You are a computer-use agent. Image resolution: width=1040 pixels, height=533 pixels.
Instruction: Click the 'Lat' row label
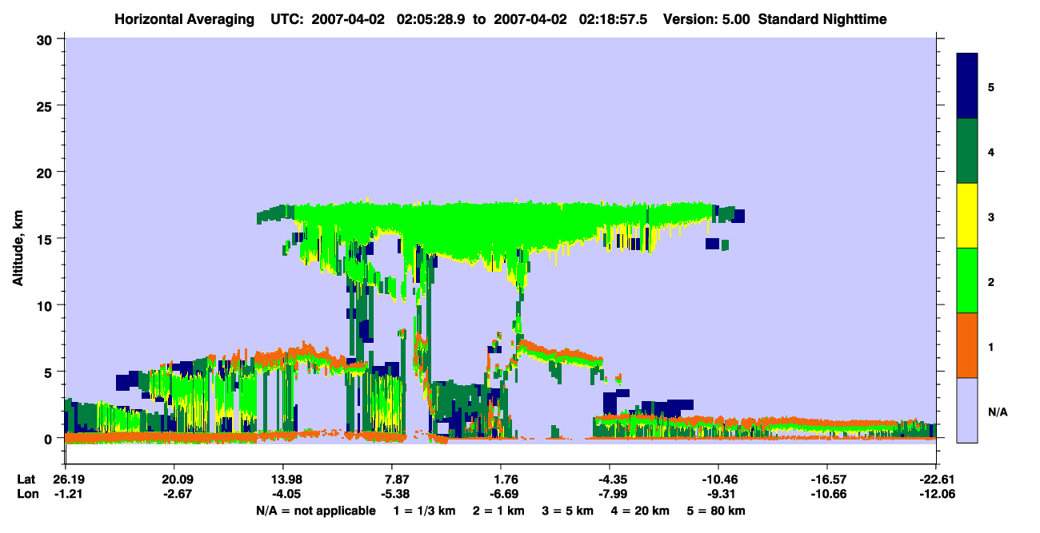[x=26, y=479]
